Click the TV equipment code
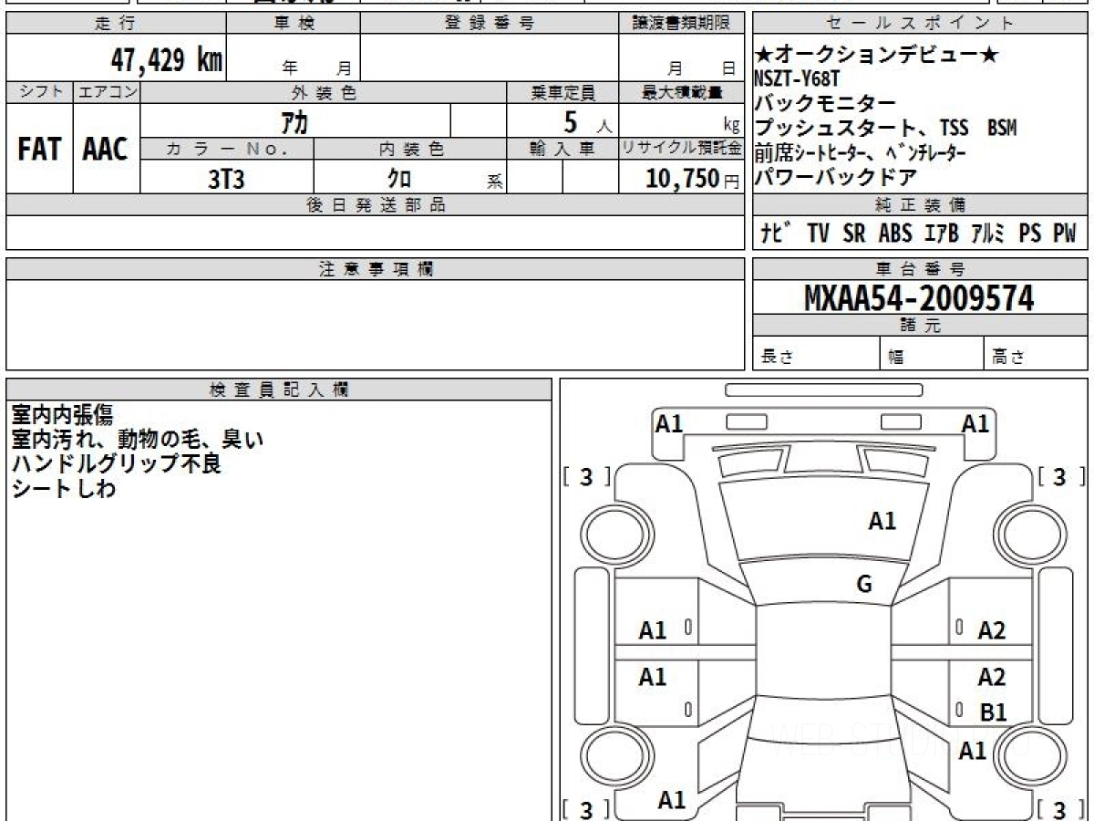Image resolution: width=1094 pixels, height=821 pixels. pos(819,234)
